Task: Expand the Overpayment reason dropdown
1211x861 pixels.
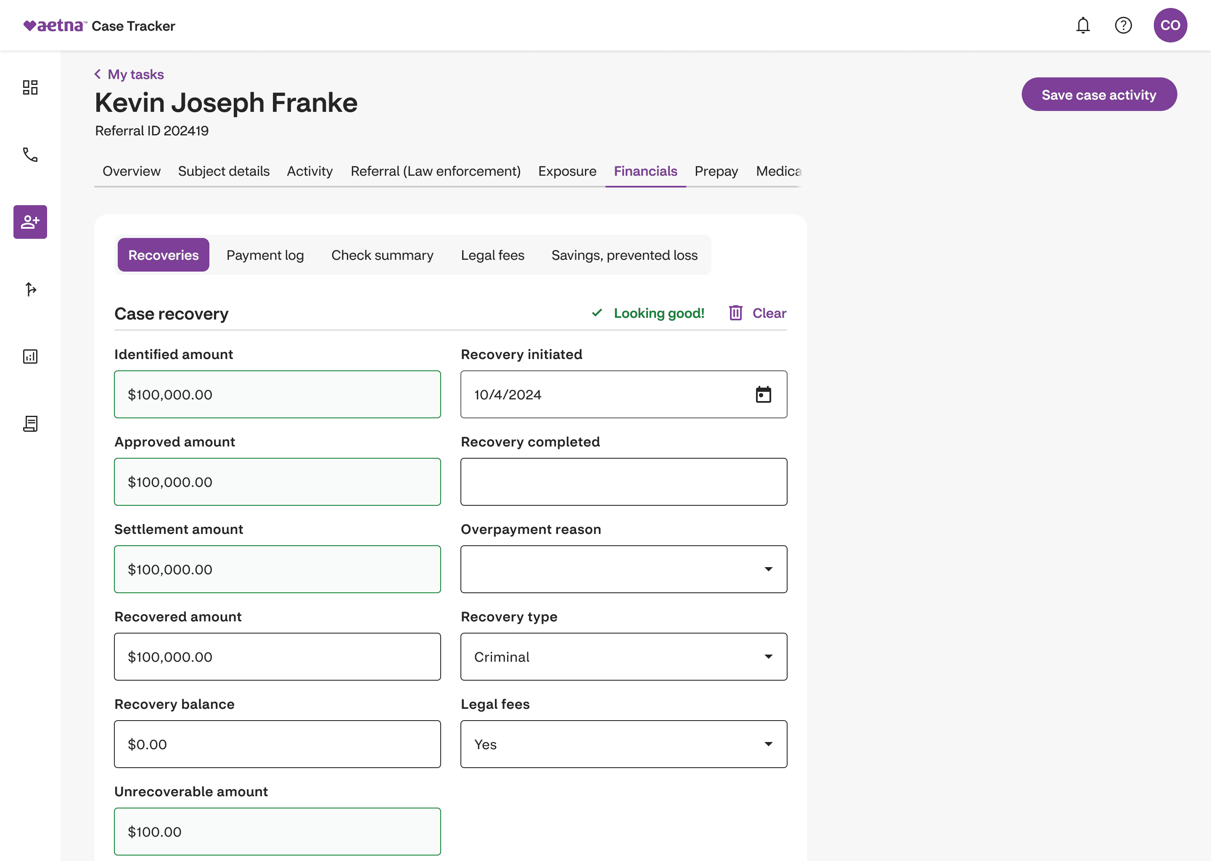Action: coord(624,569)
